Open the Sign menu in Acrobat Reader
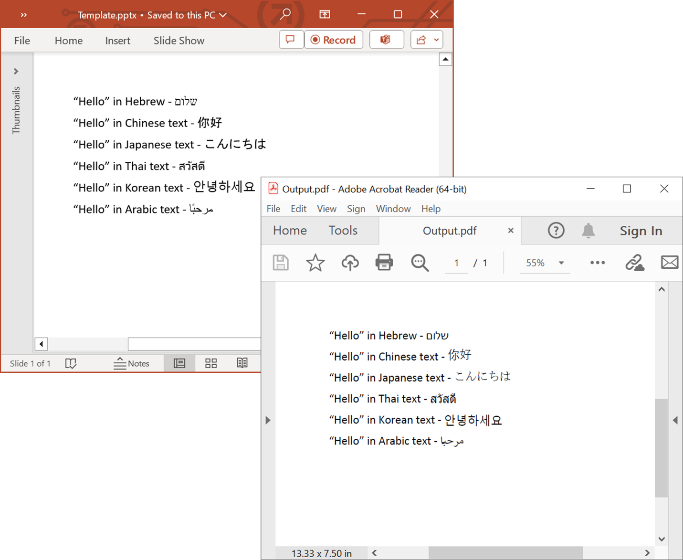 [356, 209]
